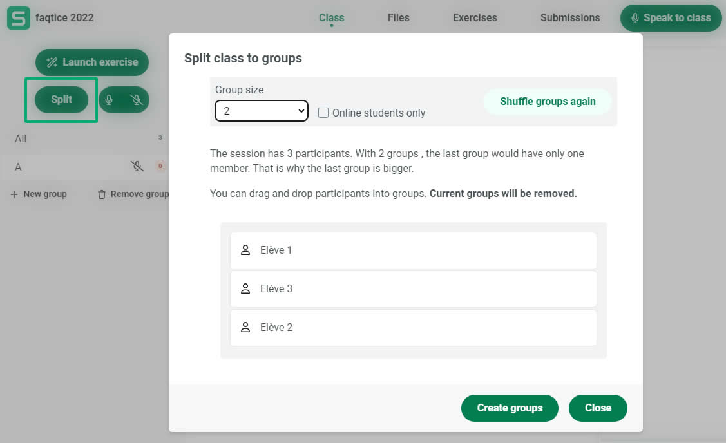Click the mute-all crossed microphone icon
The width and height of the screenshot is (726, 443).
[136, 100]
